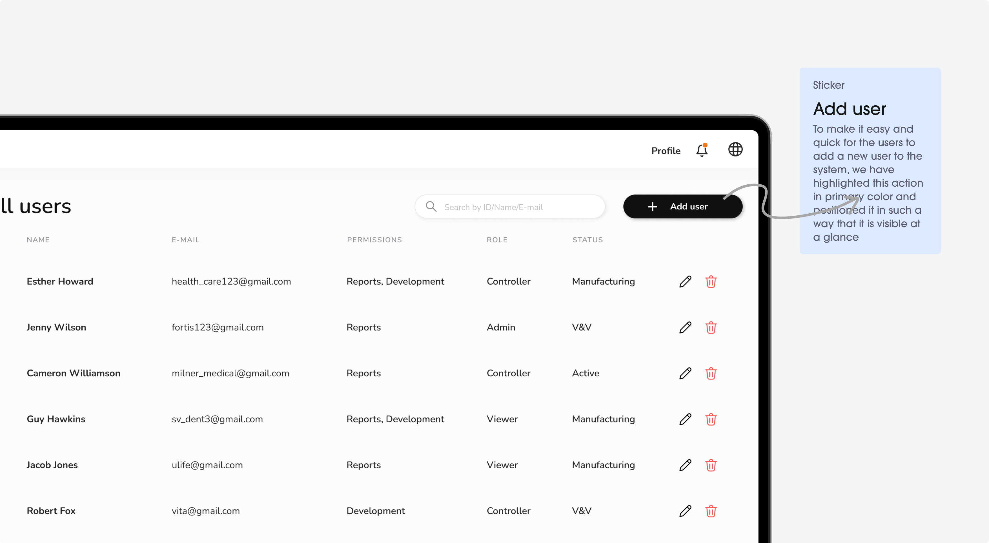Image resolution: width=989 pixels, height=543 pixels.
Task: Edit Cameron Williamson's user record
Action: (685, 373)
